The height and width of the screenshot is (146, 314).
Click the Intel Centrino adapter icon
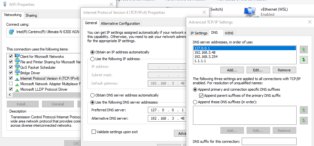click(12, 32)
